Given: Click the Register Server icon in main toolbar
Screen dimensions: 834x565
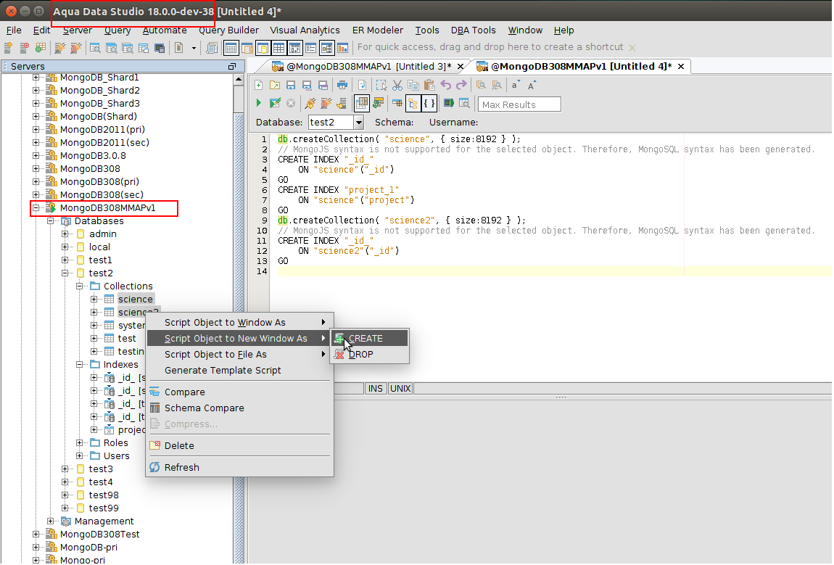Looking at the screenshot, I should click(9, 48).
